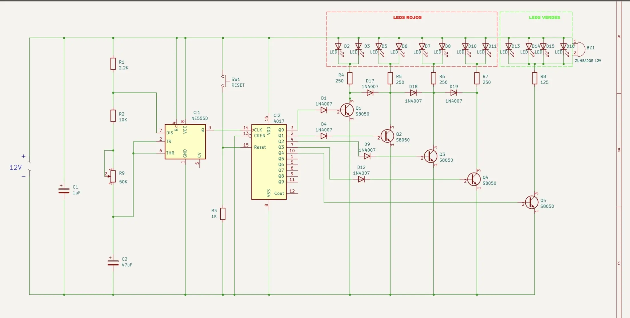
Task: Select capacitor C1 1uF symbol
Action: click(64, 190)
